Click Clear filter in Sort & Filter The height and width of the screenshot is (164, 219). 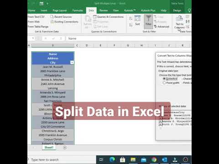(159, 17)
